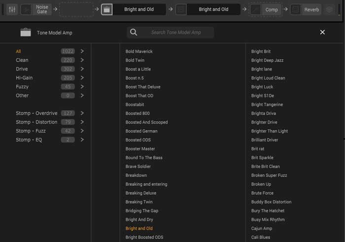The height and width of the screenshot is (242, 345).
Task: Choose Boost a Little tone model
Action: [138, 69]
